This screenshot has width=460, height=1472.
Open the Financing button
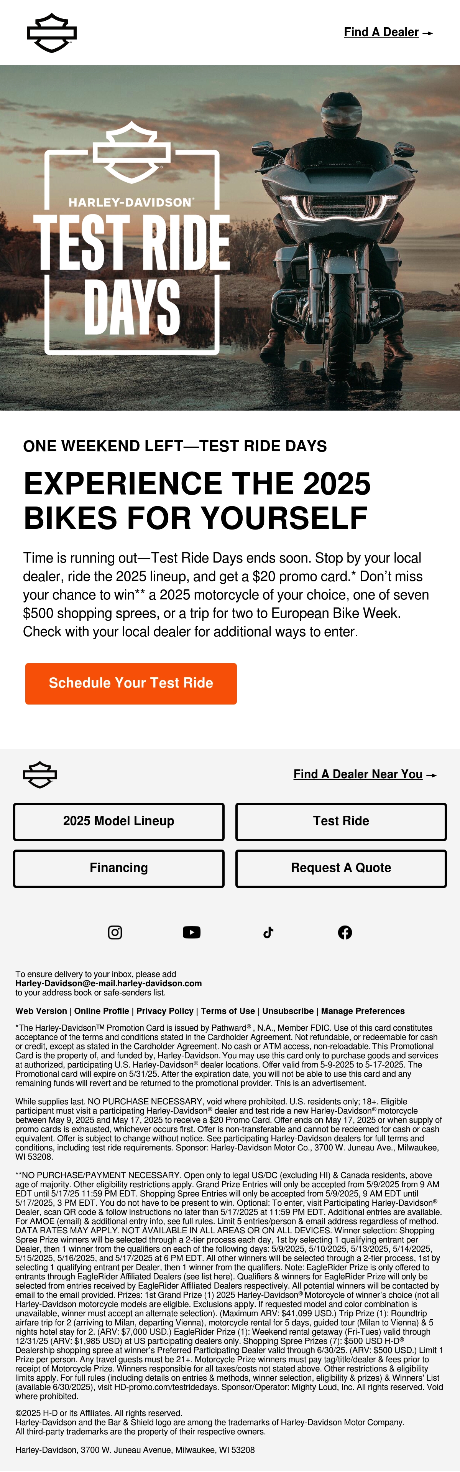pos(119,868)
